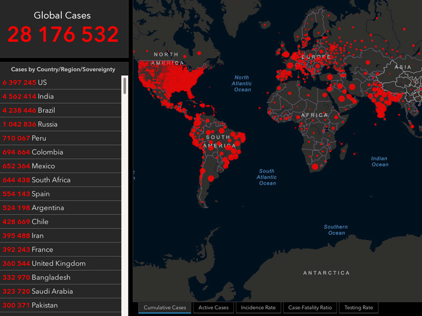422x316 pixels.
Task: Click India in the cases list
Action: click(61, 96)
